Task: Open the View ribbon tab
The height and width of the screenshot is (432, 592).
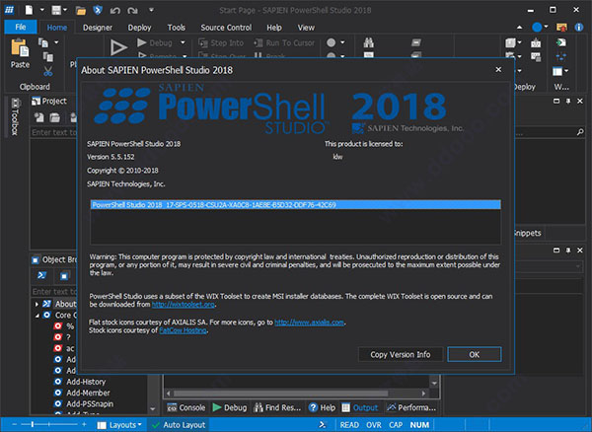Action: pyautogui.click(x=306, y=28)
